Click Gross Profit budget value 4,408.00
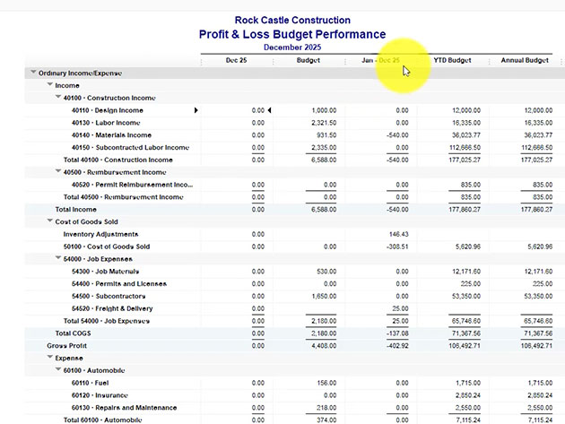This screenshot has width=565, height=424. (x=324, y=346)
